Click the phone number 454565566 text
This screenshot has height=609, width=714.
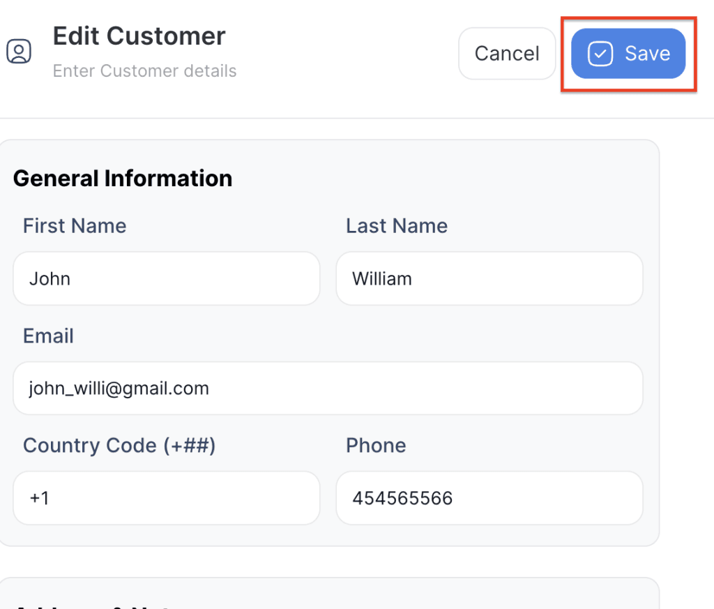tap(402, 498)
